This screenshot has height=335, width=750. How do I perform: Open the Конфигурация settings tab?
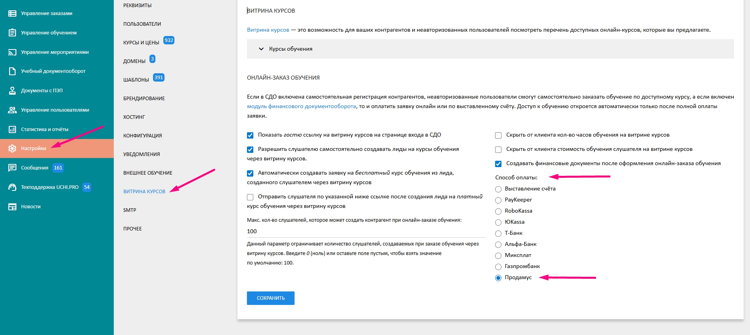142,136
